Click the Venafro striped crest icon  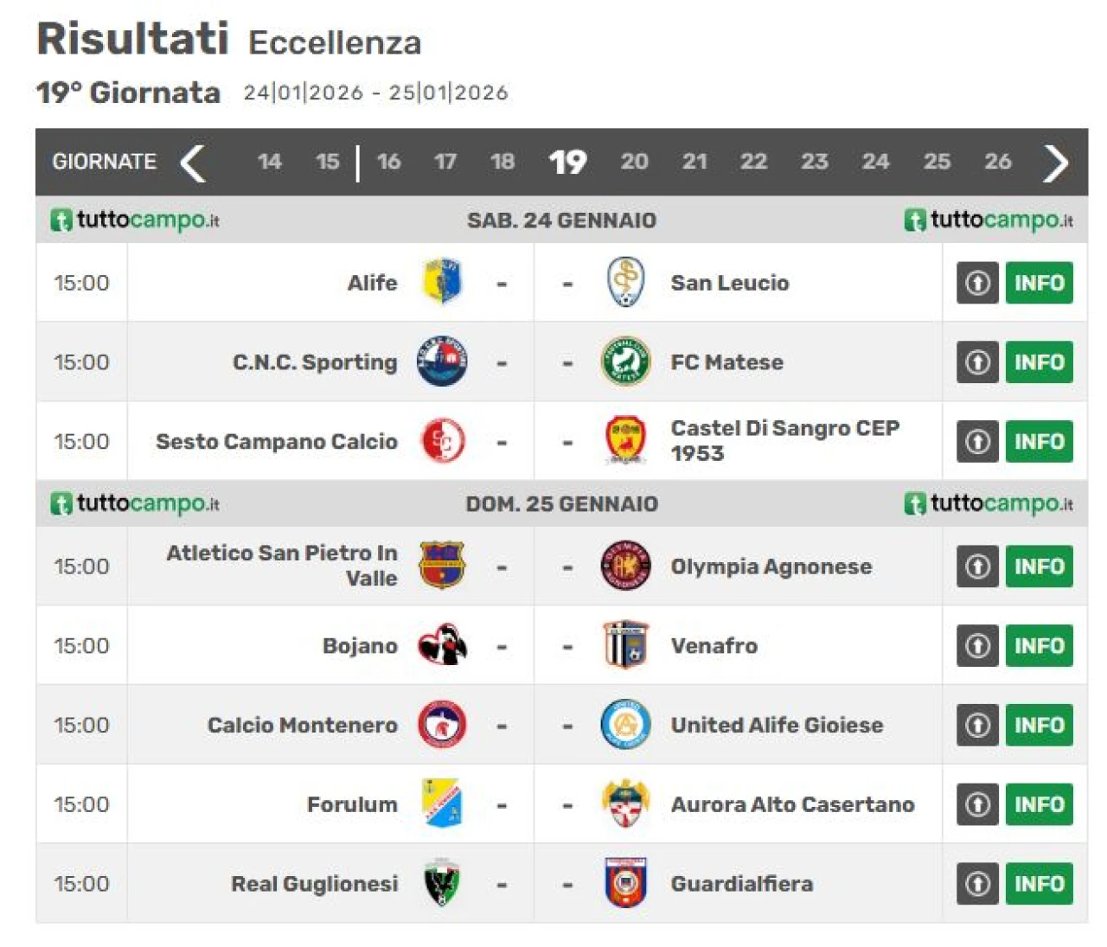(x=625, y=645)
